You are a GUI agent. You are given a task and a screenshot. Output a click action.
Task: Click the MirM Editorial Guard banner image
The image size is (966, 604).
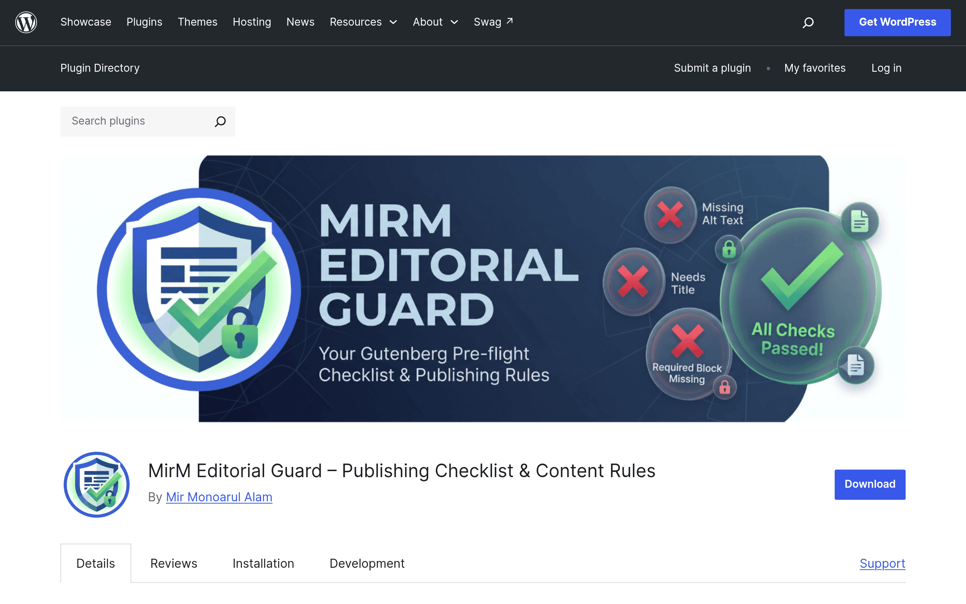tap(483, 288)
